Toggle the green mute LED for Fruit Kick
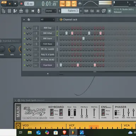The height and width of the screenshot is (136, 136). pos(24,65)
